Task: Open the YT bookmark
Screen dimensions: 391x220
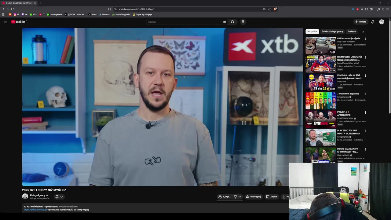Action: (x=42, y=14)
